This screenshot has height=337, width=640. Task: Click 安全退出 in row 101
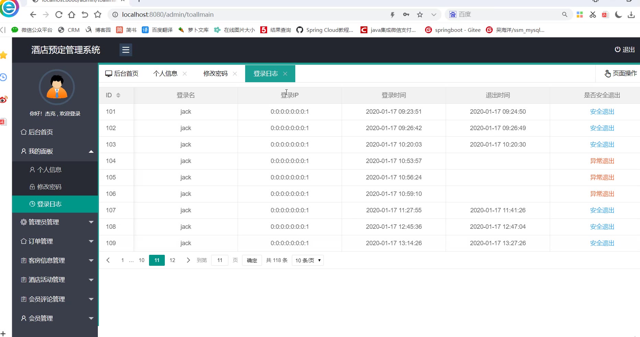[602, 112]
